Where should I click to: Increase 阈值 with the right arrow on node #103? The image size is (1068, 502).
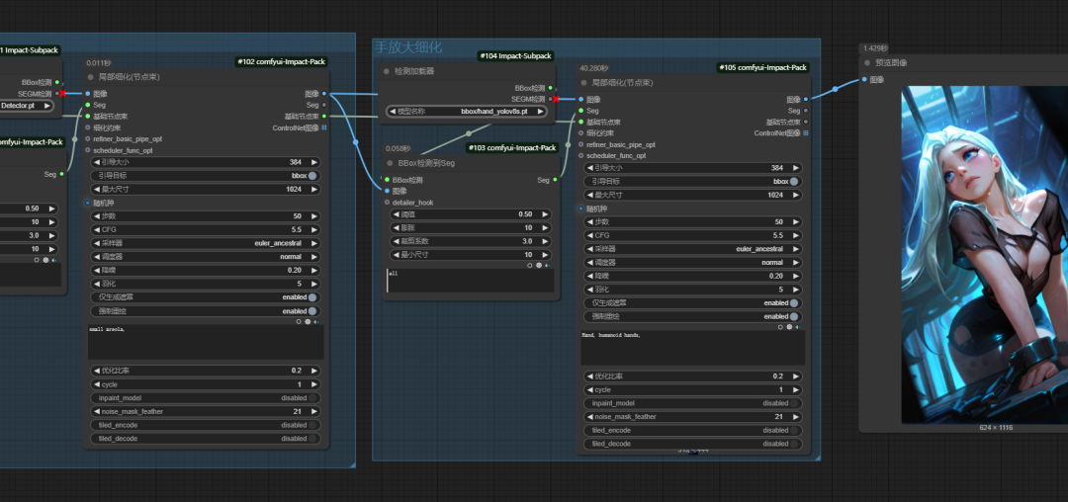tap(545, 213)
